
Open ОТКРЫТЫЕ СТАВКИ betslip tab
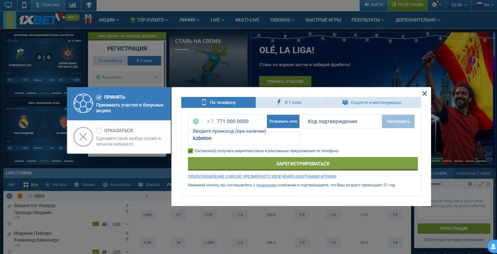(x=475, y=173)
